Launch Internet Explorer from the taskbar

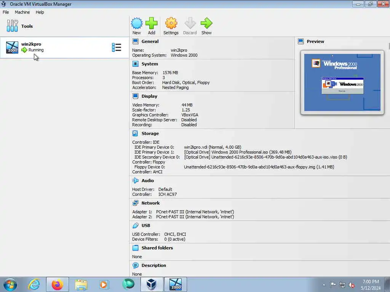34,284
